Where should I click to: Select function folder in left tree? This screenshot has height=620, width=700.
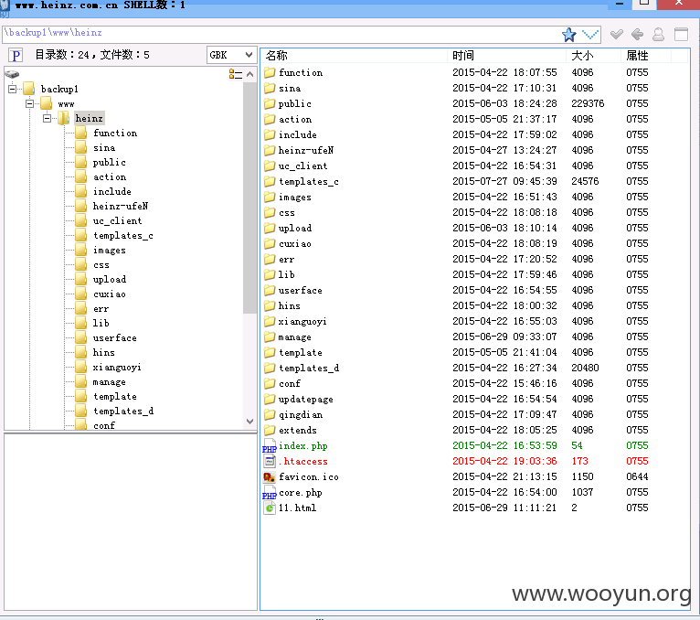click(115, 134)
